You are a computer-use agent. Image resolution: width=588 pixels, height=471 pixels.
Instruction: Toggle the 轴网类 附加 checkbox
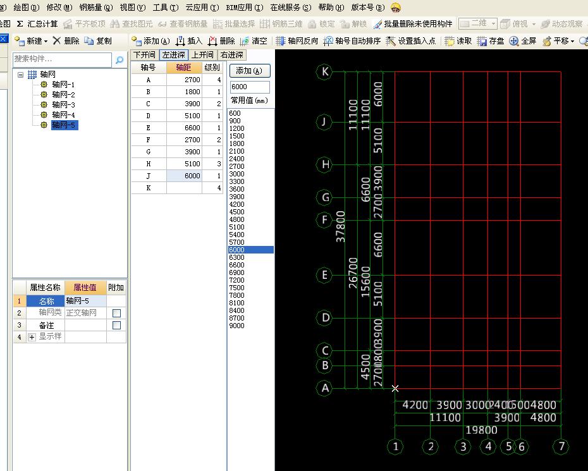point(116,313)
